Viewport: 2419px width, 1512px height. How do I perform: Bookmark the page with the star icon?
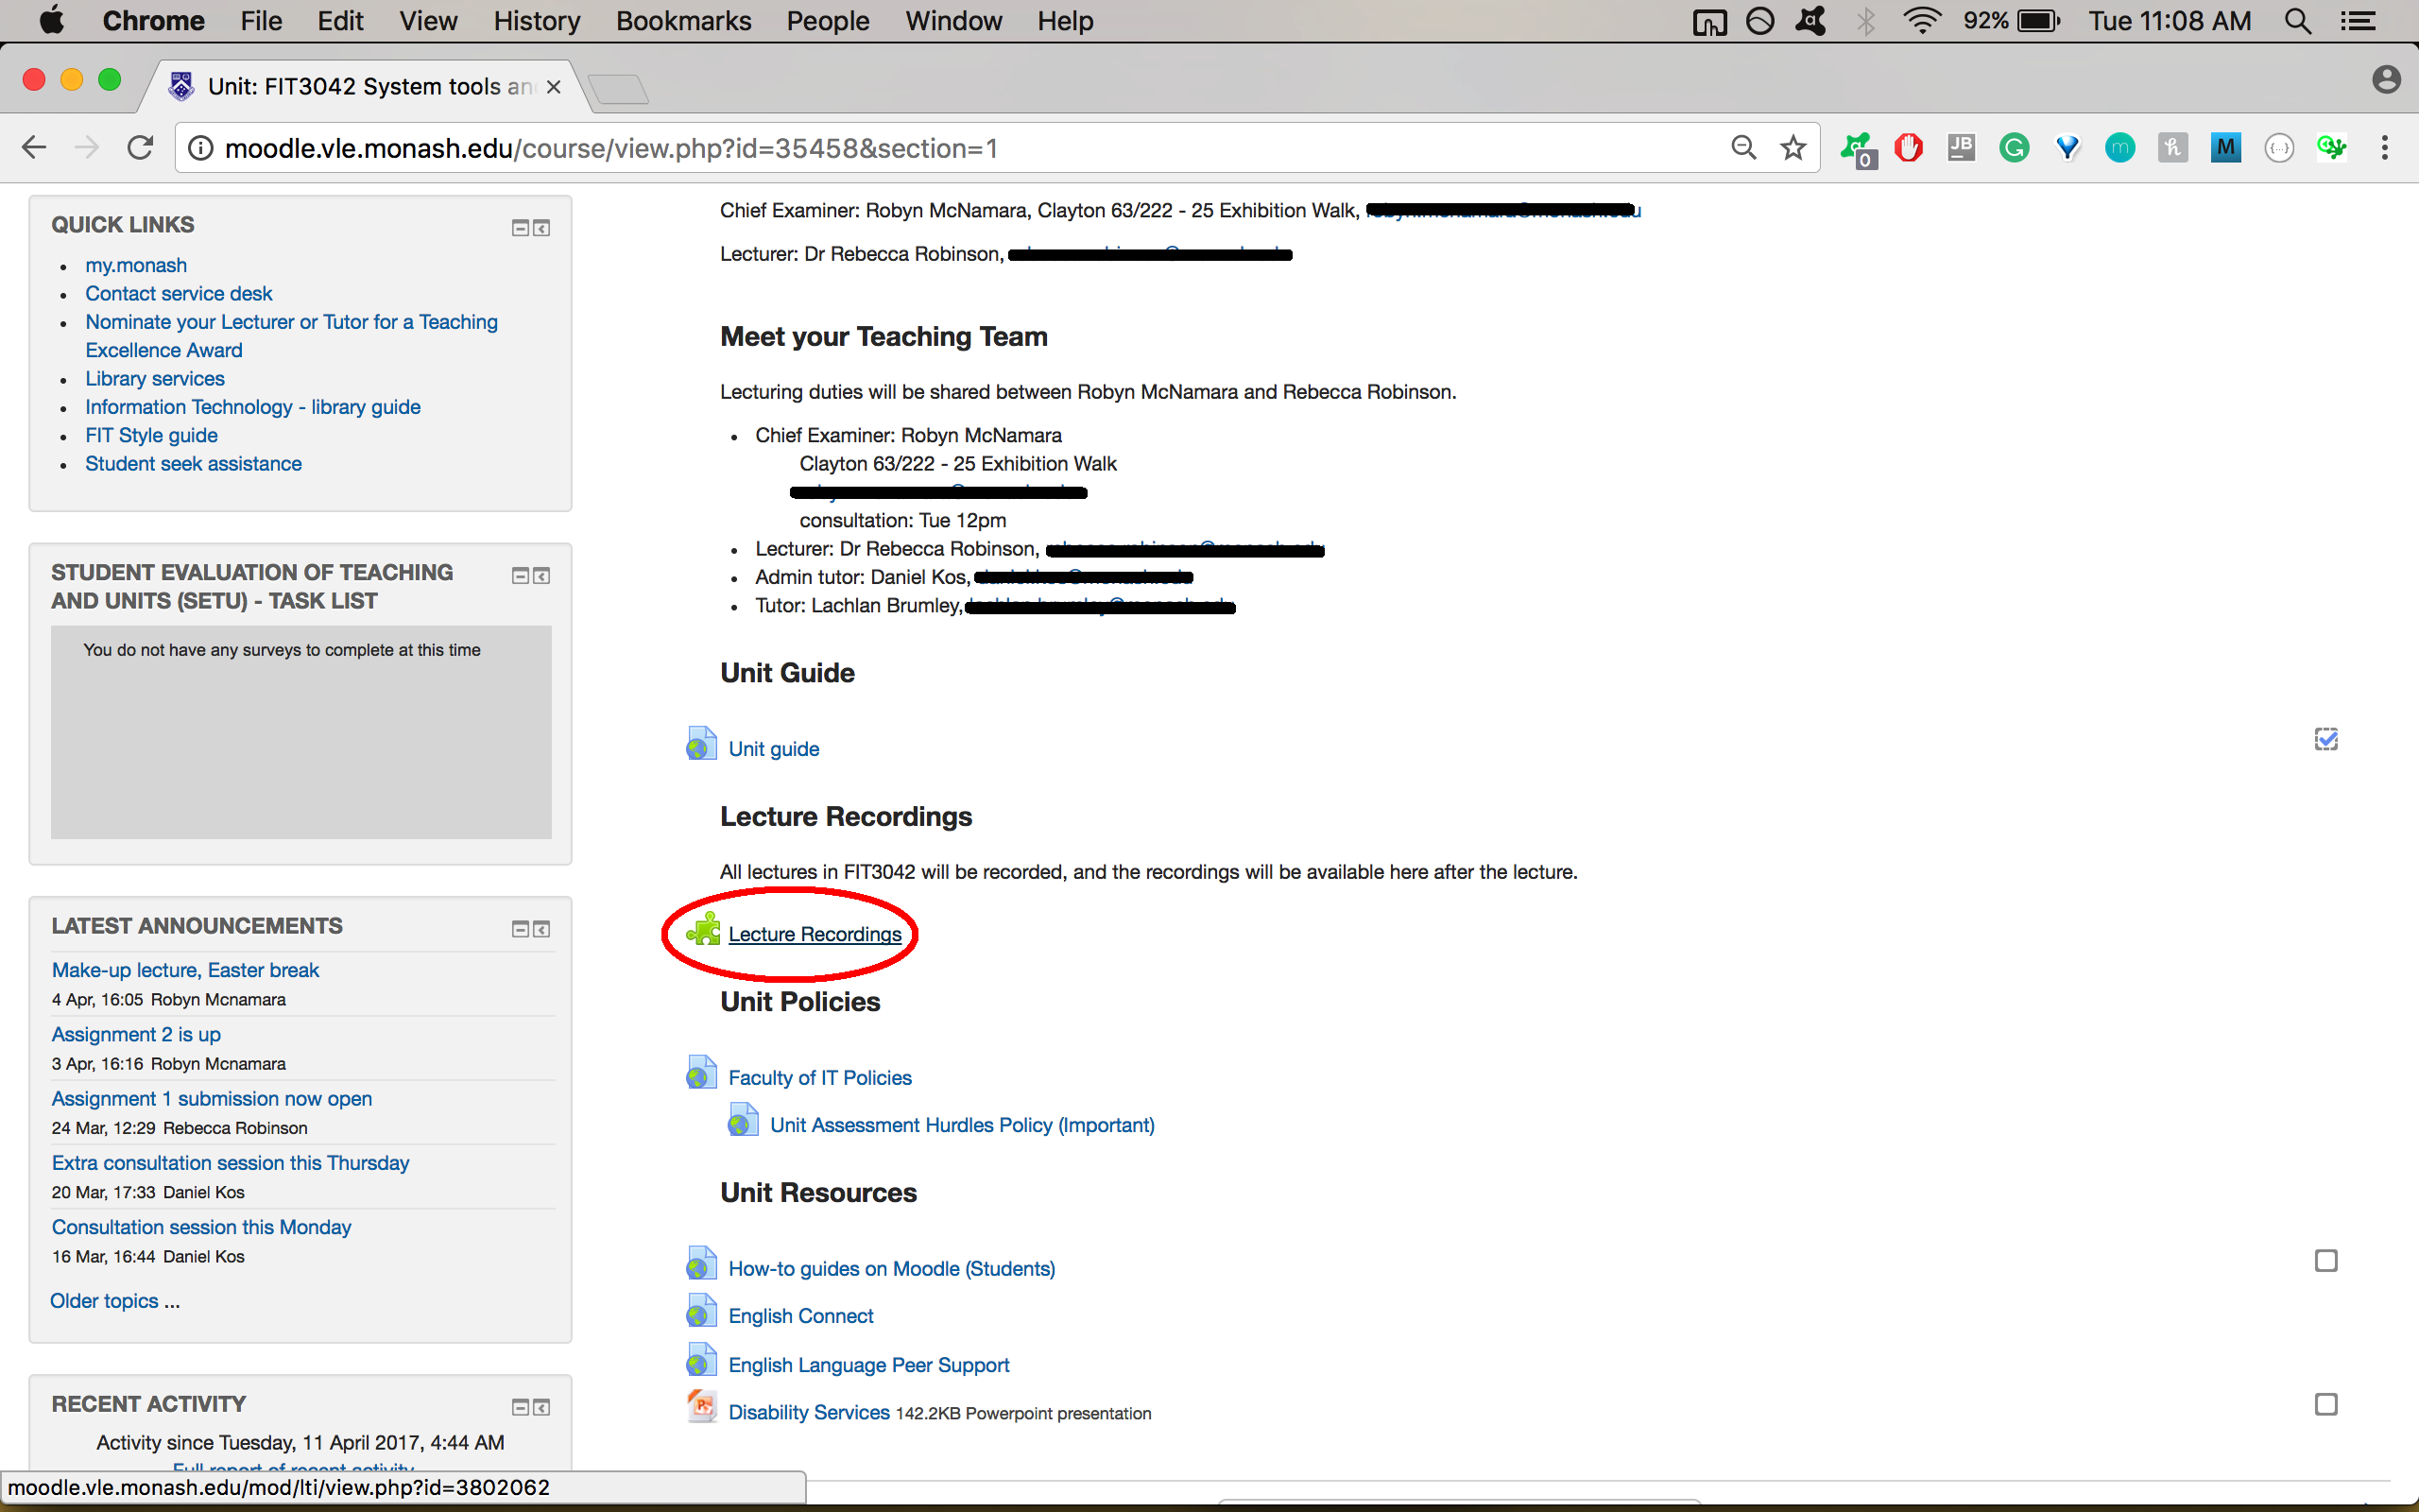(x=1793, y=148)
